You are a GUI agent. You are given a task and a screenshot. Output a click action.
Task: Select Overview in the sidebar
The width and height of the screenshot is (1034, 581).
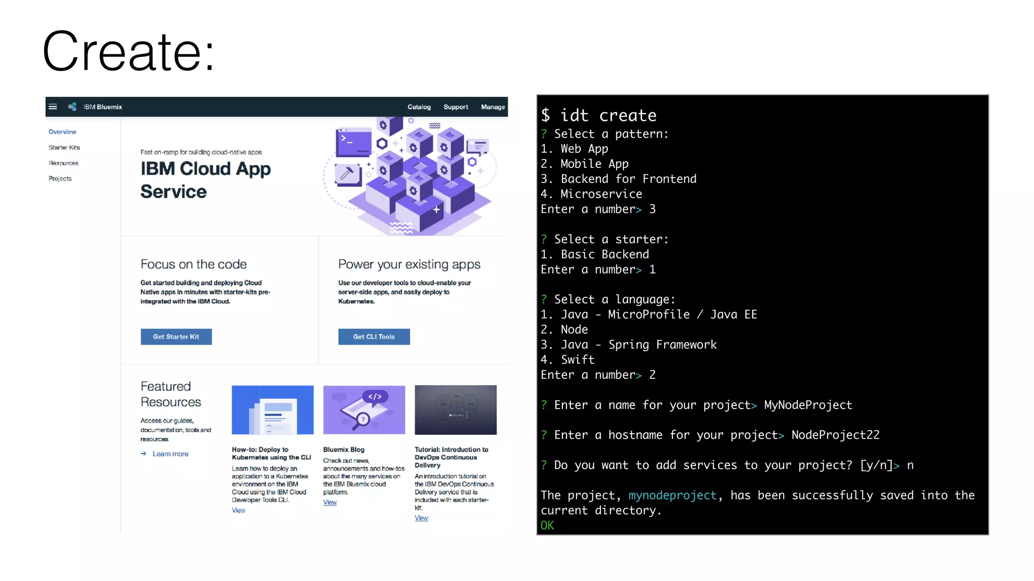[62, 132]
